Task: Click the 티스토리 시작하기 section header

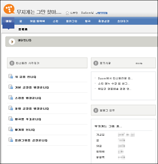Action: [x=47, y=63]
